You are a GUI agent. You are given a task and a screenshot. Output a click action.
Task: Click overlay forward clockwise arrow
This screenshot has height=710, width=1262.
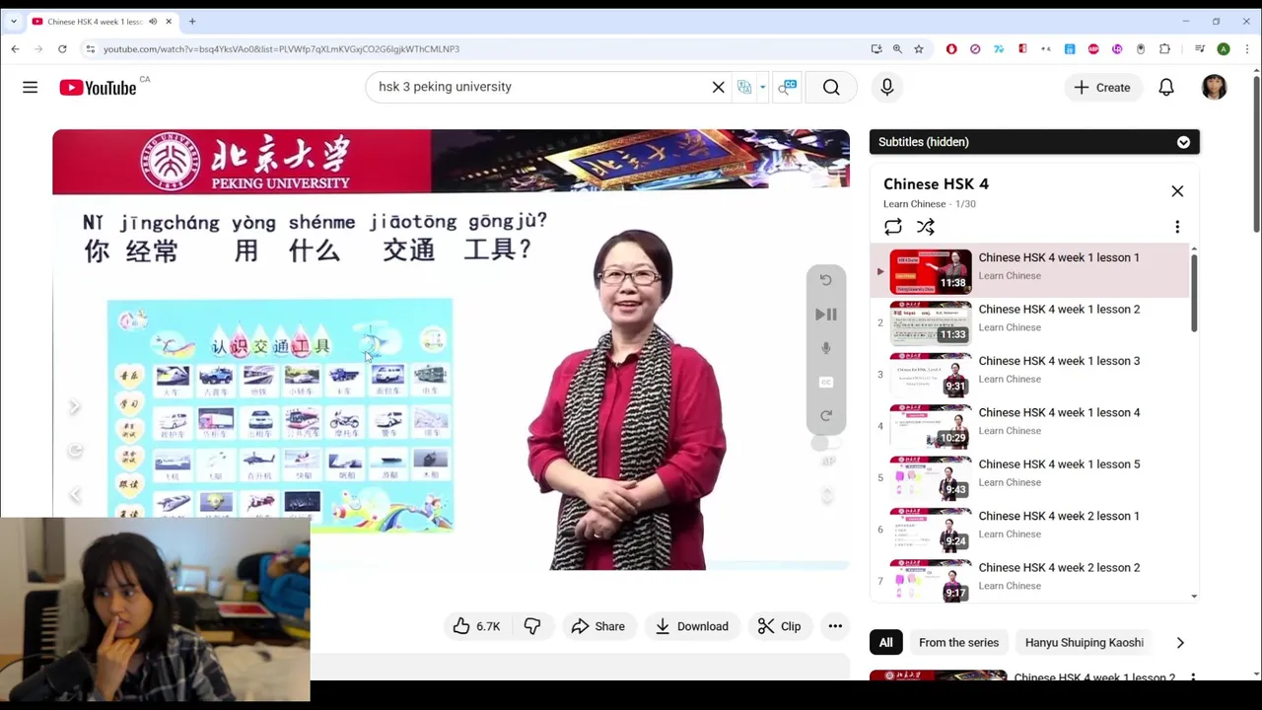coord(826,415)
